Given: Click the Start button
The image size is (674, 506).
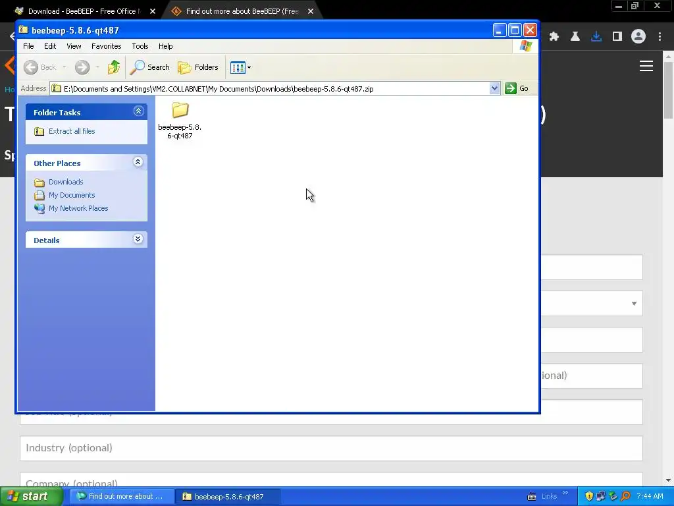Looking at the screenshot, I should pos(30,497).
